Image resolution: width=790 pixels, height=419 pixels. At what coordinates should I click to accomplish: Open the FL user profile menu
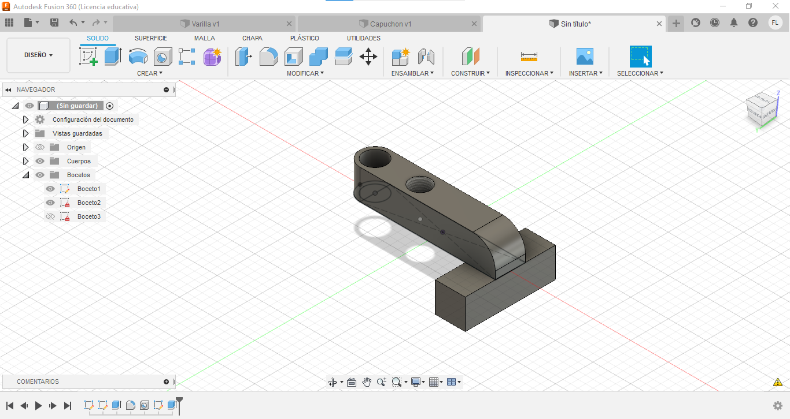775,23
